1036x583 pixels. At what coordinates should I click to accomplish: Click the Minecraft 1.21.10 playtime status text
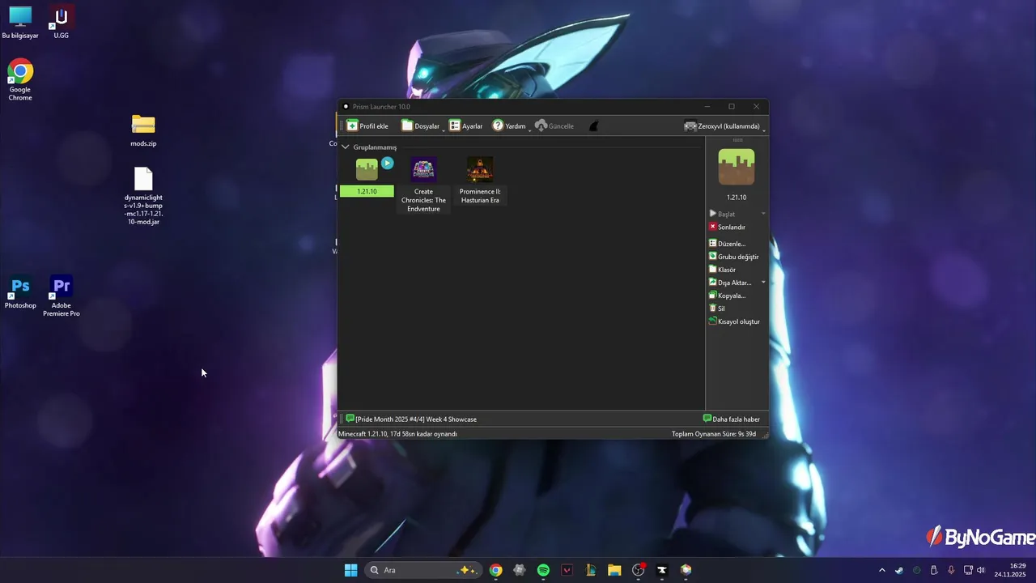pos(397,434)
